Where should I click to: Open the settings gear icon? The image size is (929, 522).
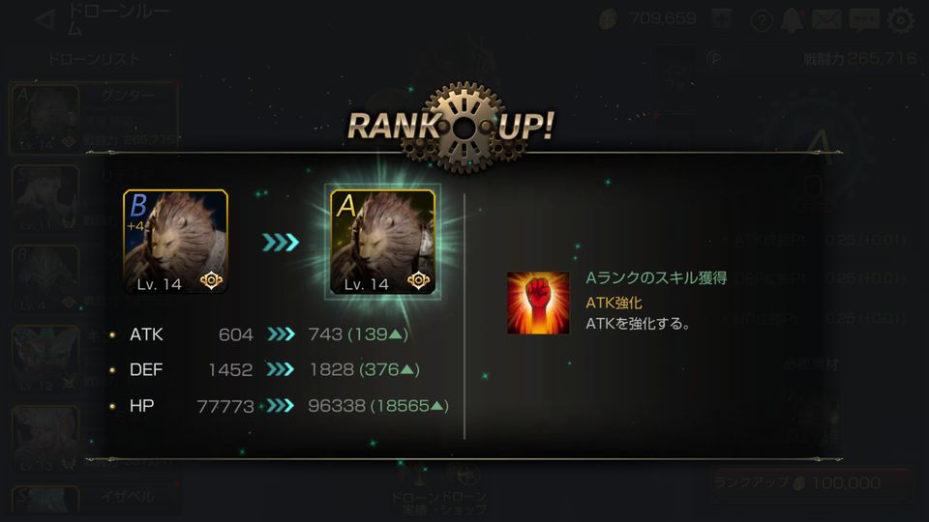pos(901,20)
